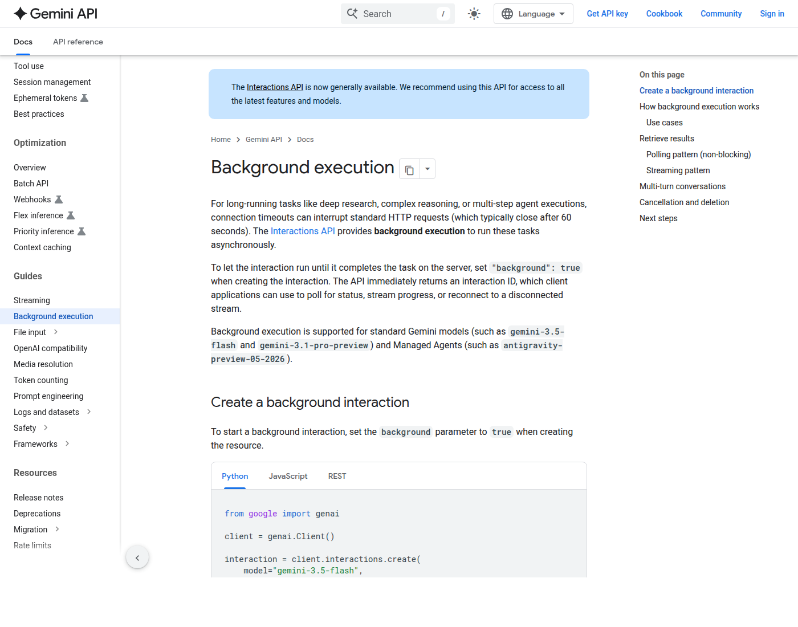Viewport: 798px width, 627px height.
Task: Go to Home breadcrumb
Action: (221, 140)
